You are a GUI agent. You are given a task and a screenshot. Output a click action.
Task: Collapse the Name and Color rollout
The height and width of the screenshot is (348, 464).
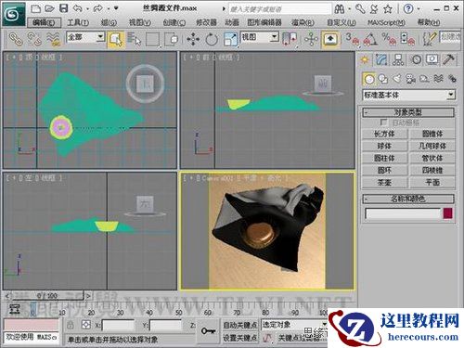(408, 199)
